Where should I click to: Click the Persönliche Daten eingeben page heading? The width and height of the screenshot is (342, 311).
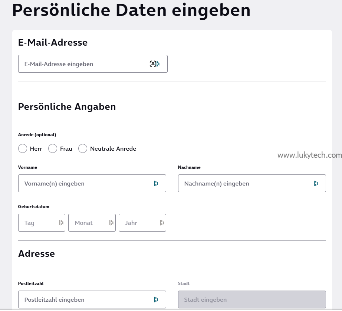pos(131,10)
